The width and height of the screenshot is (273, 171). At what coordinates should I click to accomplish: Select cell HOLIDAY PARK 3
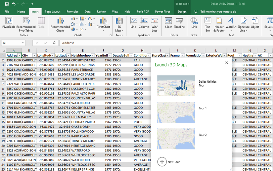click(x=83, y=122)
